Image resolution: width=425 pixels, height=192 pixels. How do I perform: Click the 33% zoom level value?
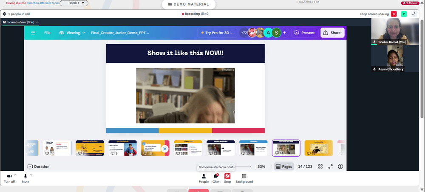point(261,167)
